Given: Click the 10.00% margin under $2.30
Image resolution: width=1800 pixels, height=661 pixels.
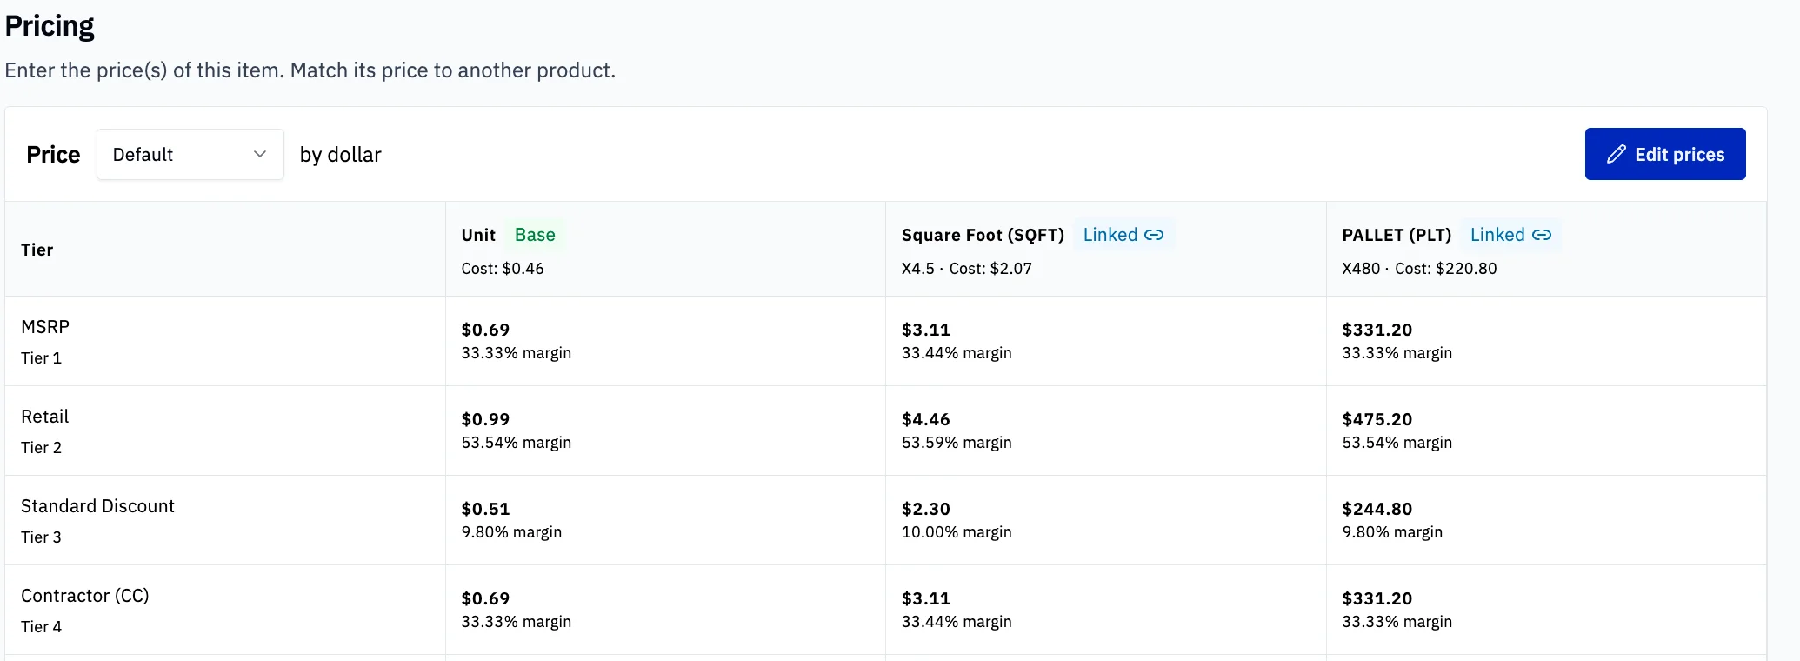Looking at the screenshot, I should click(x=957, y=532).
